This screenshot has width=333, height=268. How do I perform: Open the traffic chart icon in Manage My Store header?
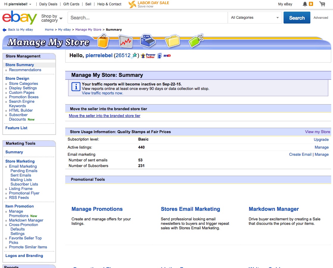coord(125,42)
